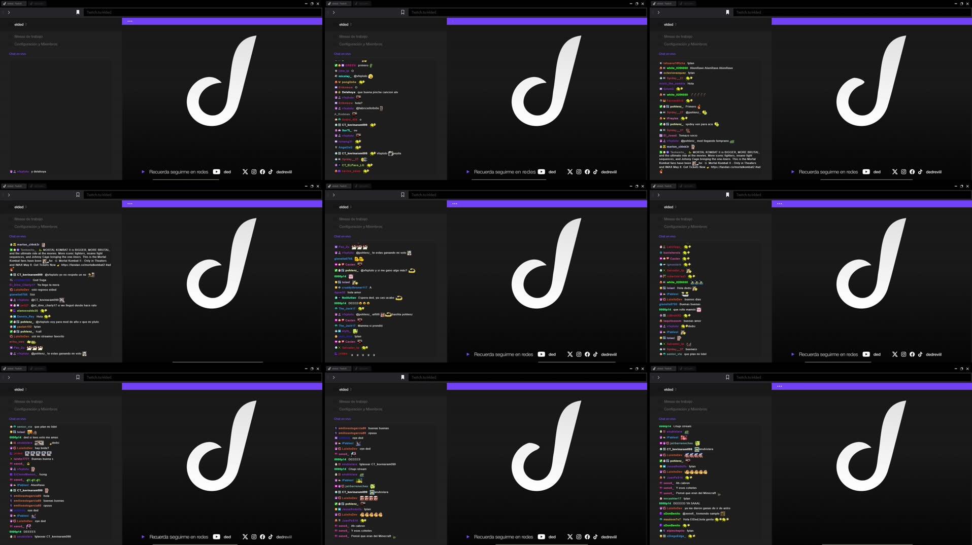
Task: Click X logo in top-middle window's social bar
Action: pos(570,172)
